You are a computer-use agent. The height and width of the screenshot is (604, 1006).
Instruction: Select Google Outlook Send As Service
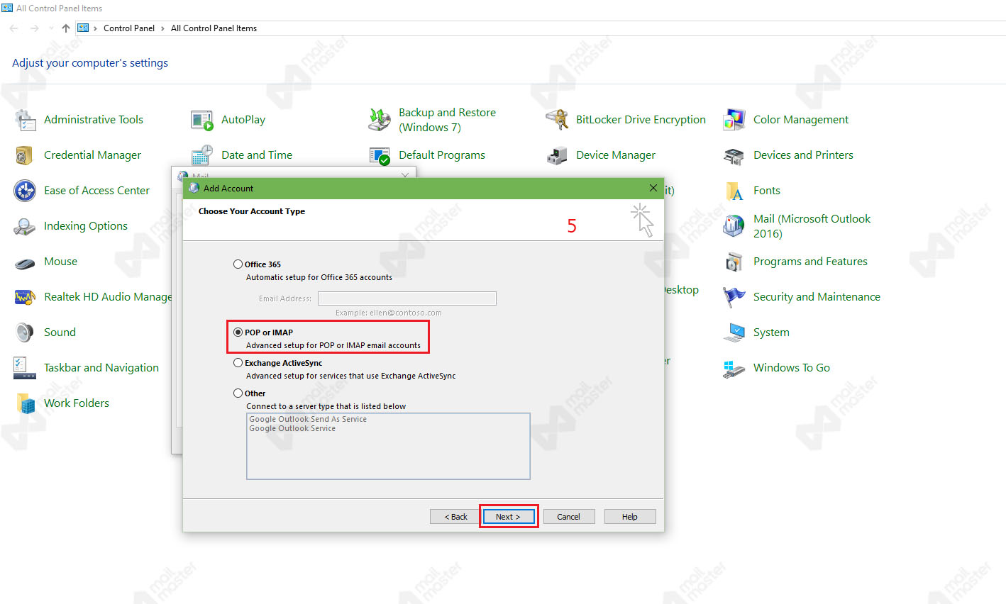click(x=308, y=419)
